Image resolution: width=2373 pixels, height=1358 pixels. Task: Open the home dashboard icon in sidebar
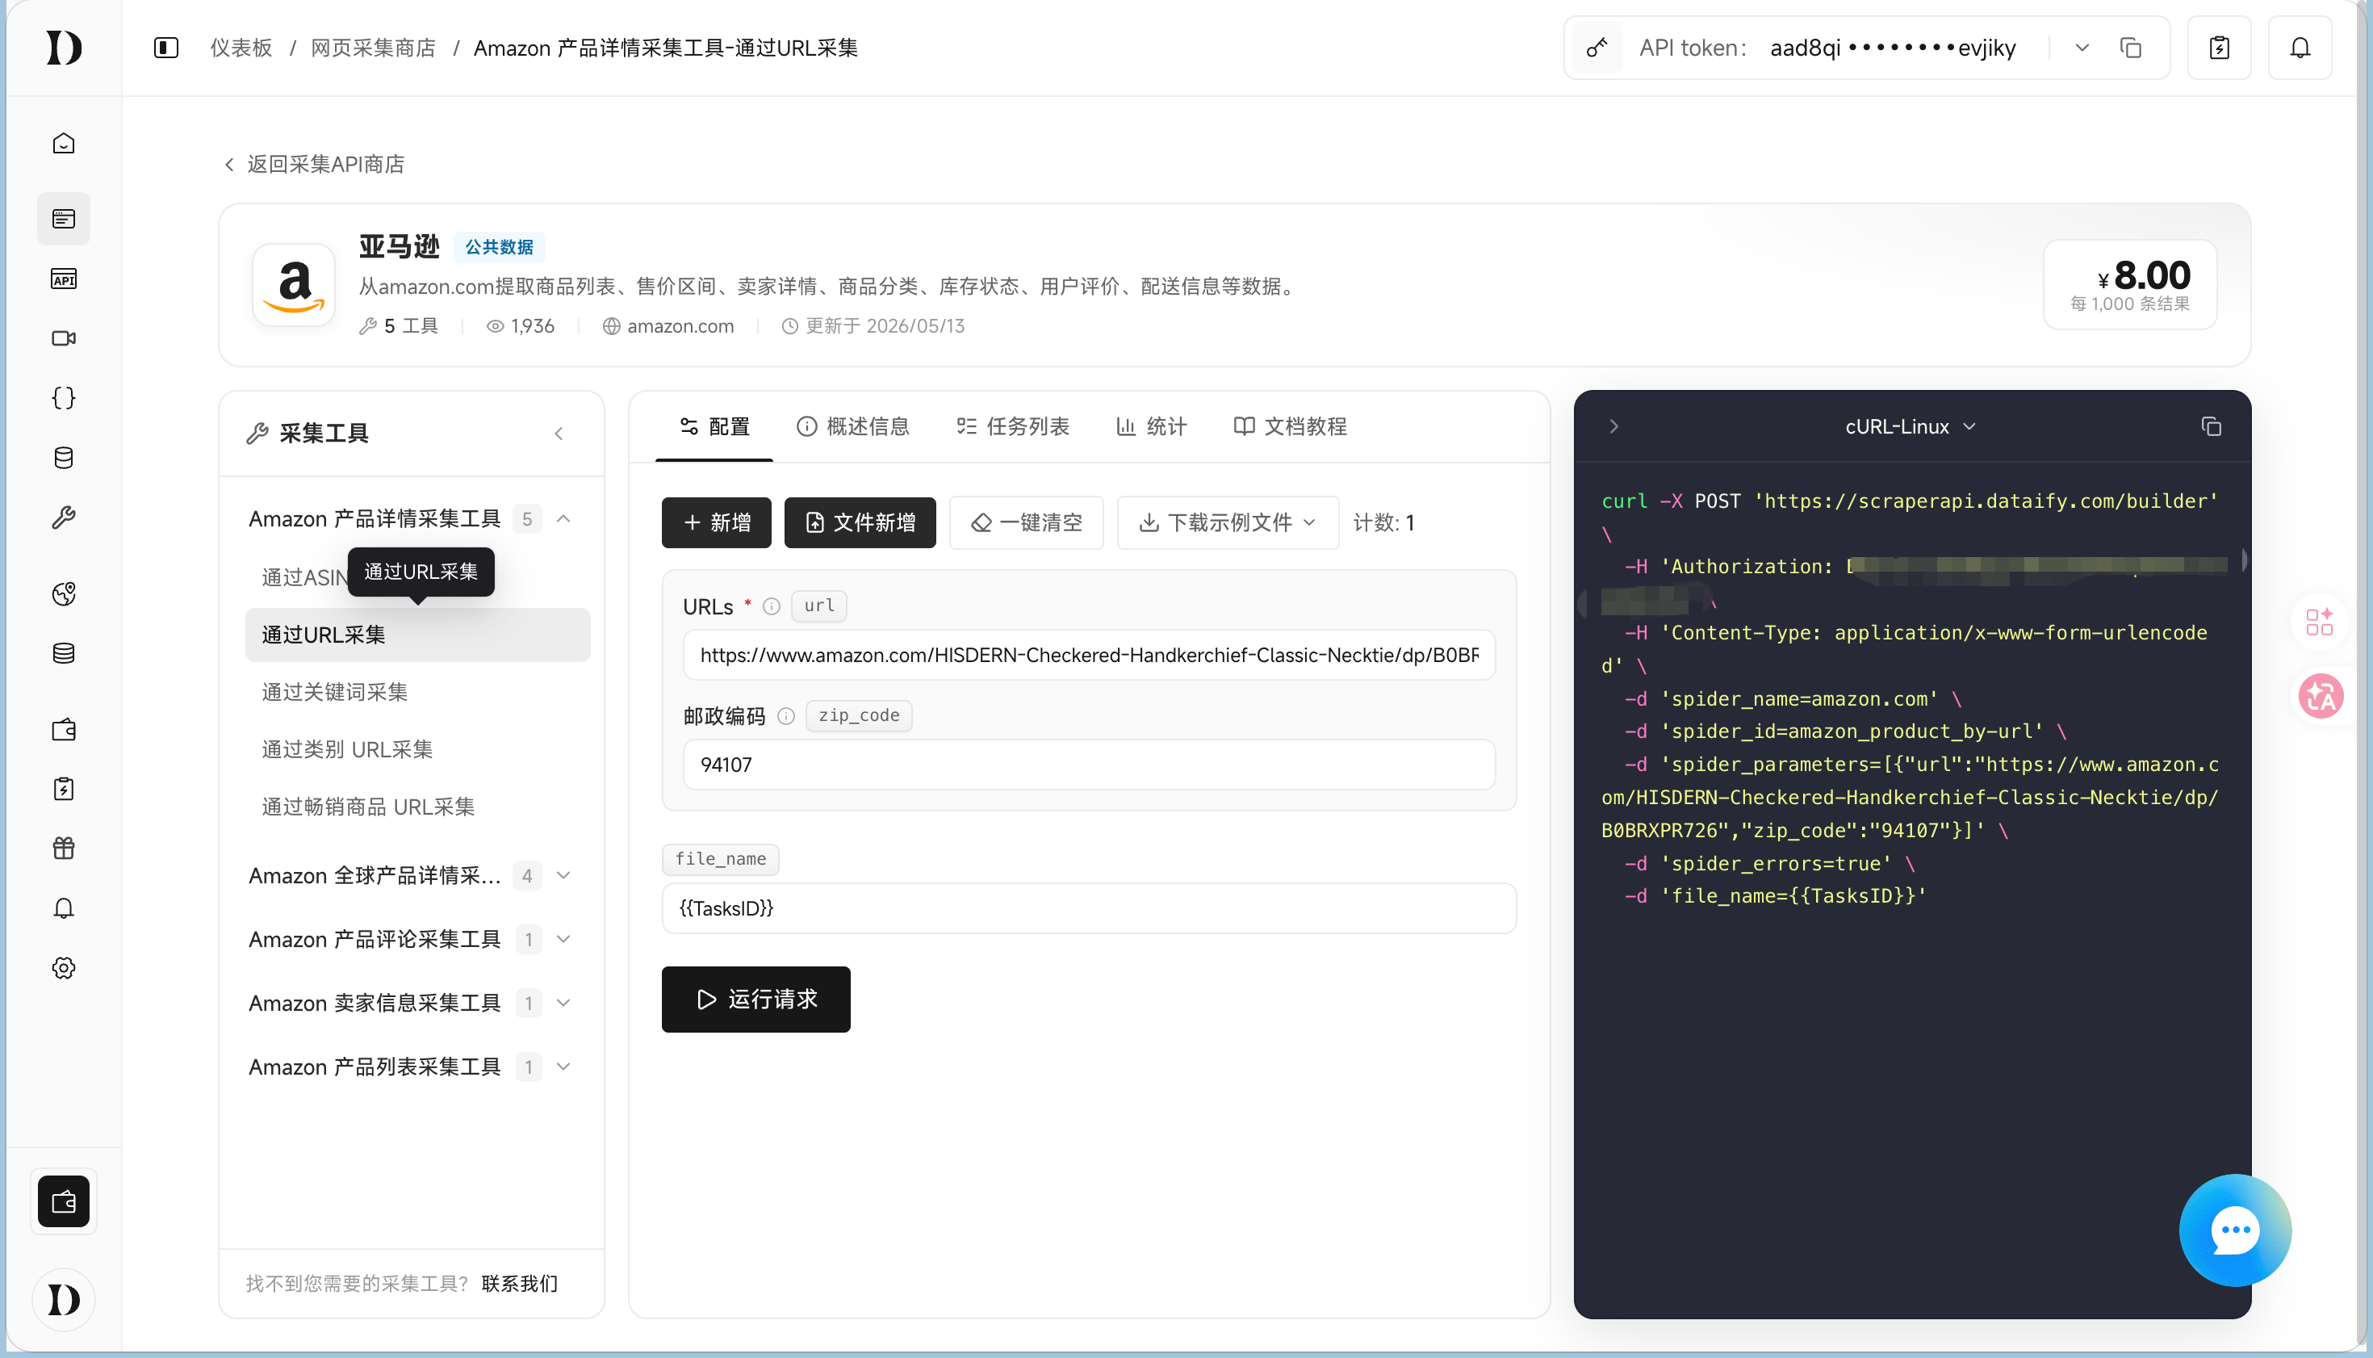tap(64, 144)
